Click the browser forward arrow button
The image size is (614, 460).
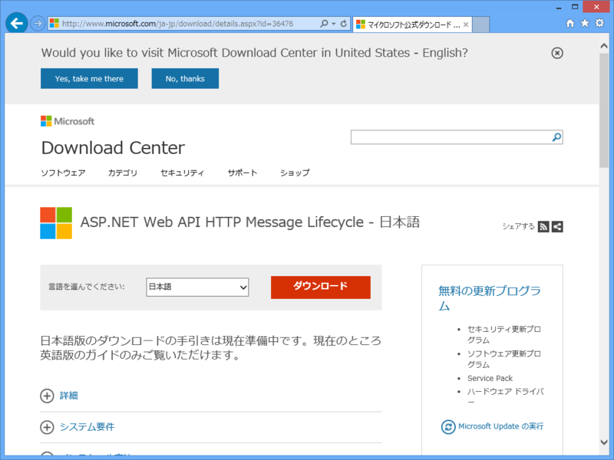(x=38, y=24)
